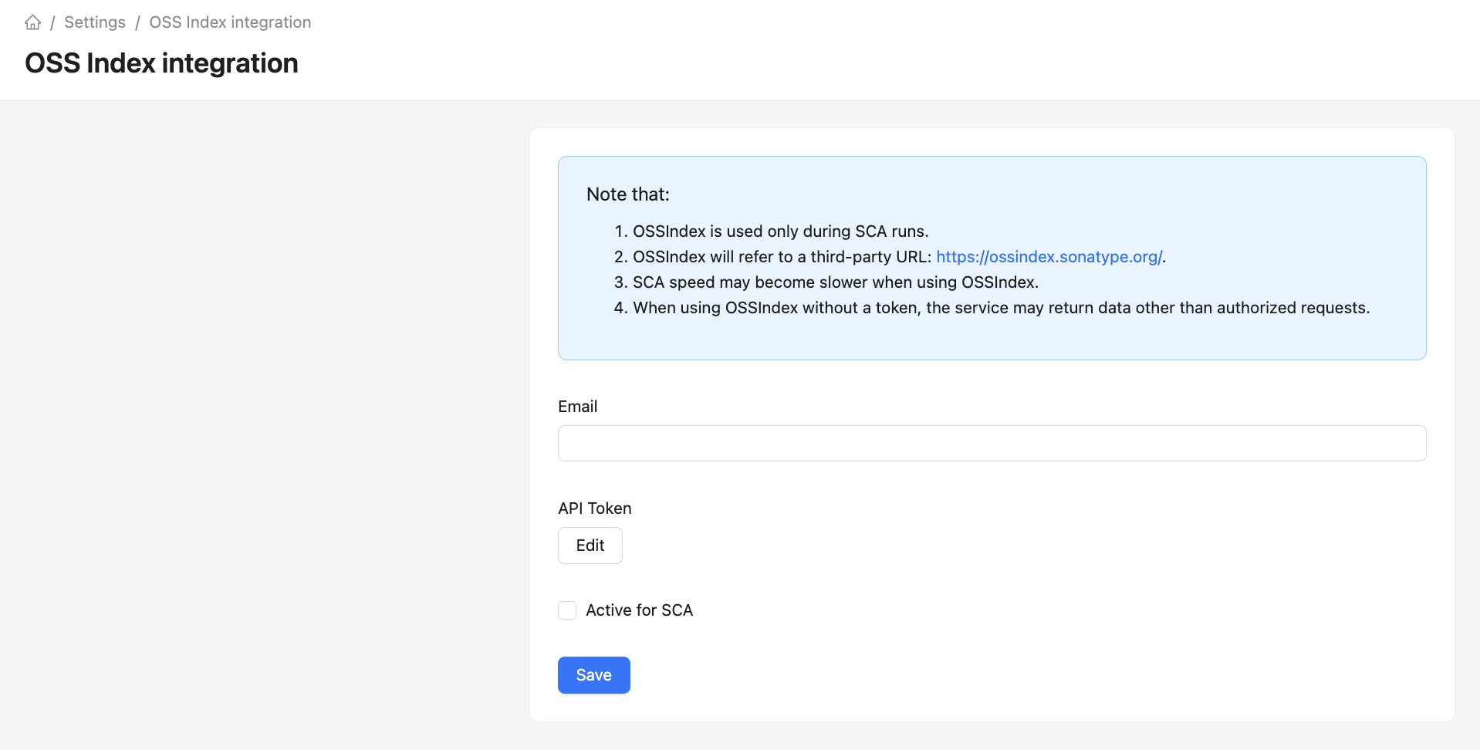Click Edit button for API Token
Image resolution: width=1480 pixels, height=750 pixels.
coord(590,546)
